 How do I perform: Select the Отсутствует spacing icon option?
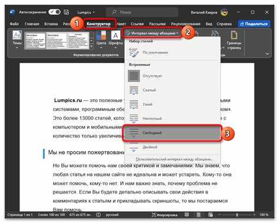[134, 76]
